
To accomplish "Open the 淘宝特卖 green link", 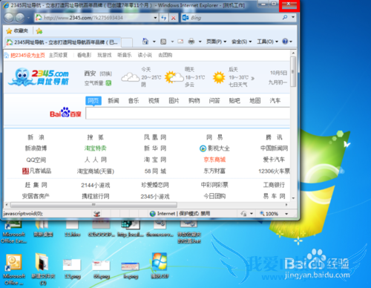I will click(95, 148).
